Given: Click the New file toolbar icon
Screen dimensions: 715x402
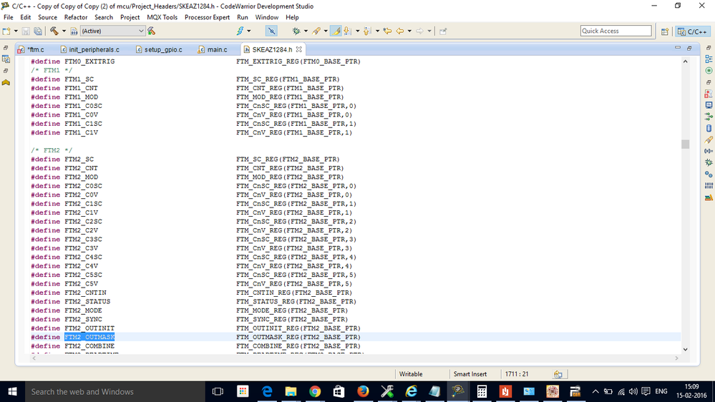Looking at the screenshot, I should coord(6,31).
